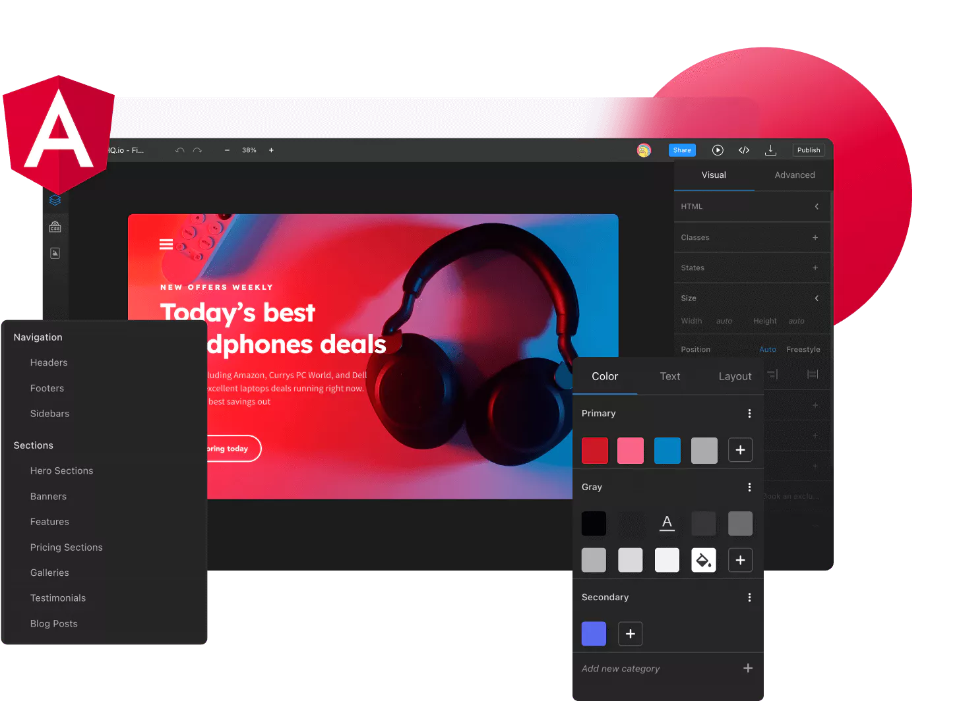Image resolution: width=959 pixels, height=701 pixels.
Task: Click the download icon in the toolbar
Action: 770,150
